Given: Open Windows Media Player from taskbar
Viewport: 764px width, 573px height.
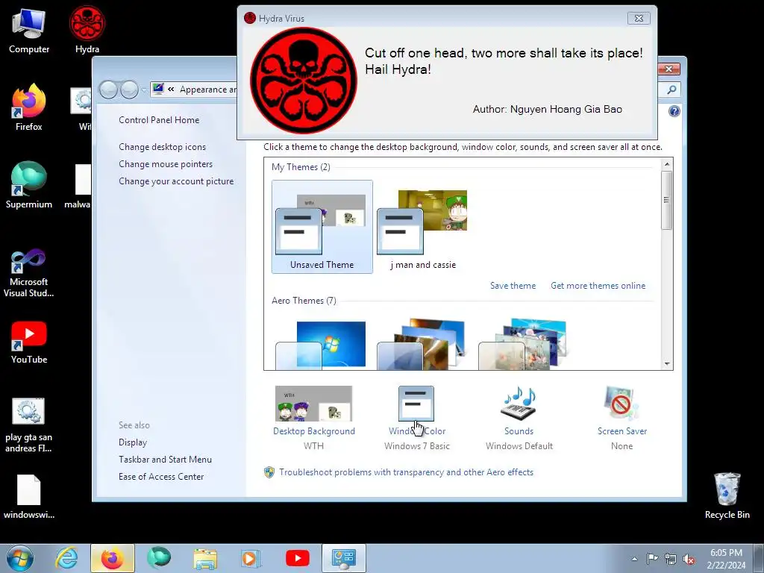Looking at the screenshot, I should click(x=251, y=558).
